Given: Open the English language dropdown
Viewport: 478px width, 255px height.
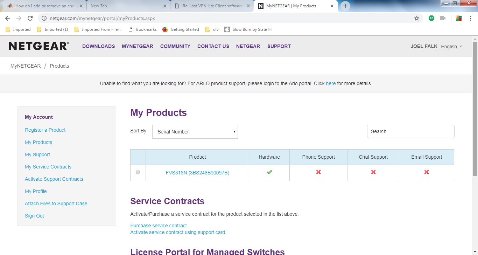Looking at the screenshot, I should point(452,47).
